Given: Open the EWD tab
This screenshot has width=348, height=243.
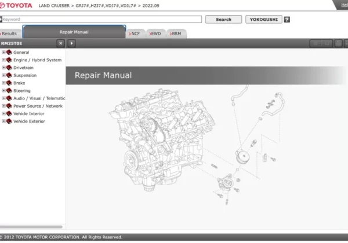Looking at the screenshot, I should [155, 34].
